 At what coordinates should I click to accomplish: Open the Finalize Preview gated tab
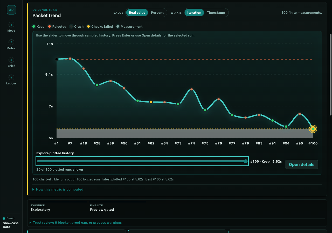pos(117,208)
